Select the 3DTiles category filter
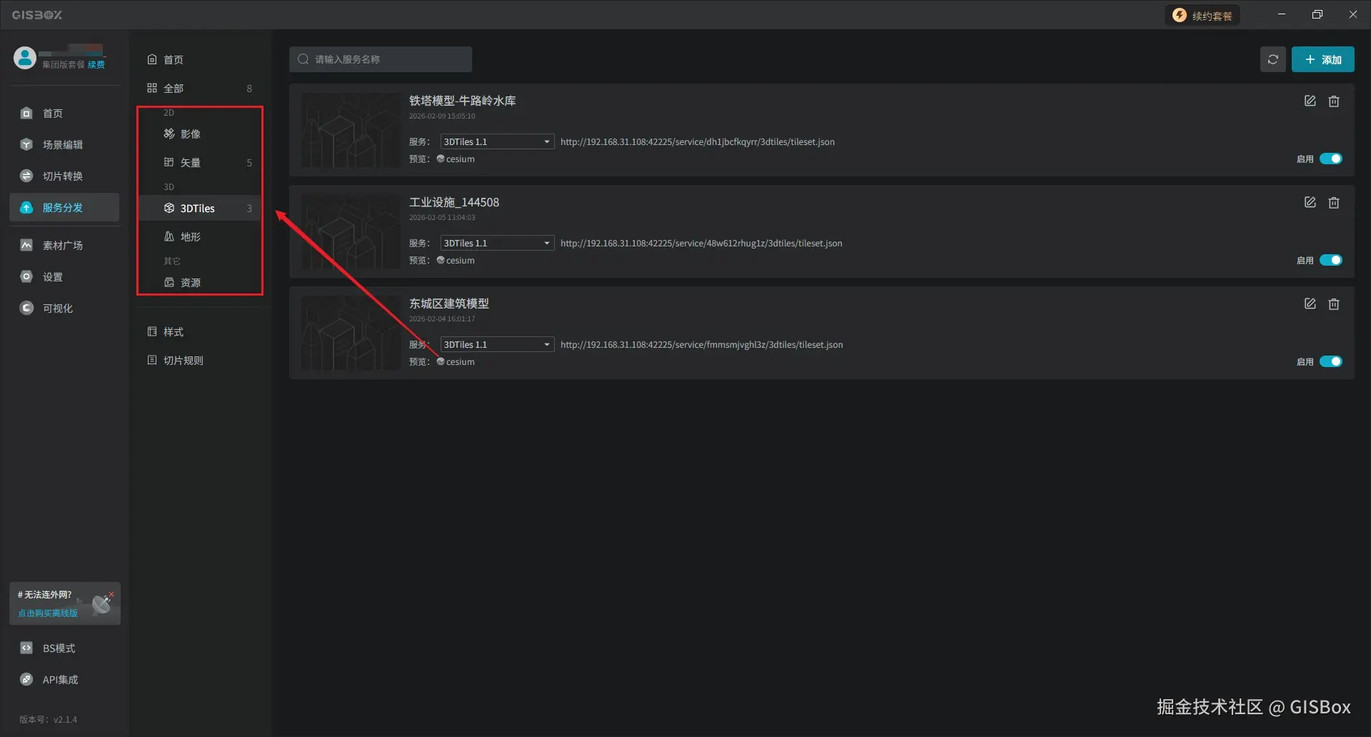The width and height of the screenshot is (1371, 737). [197, 208]
